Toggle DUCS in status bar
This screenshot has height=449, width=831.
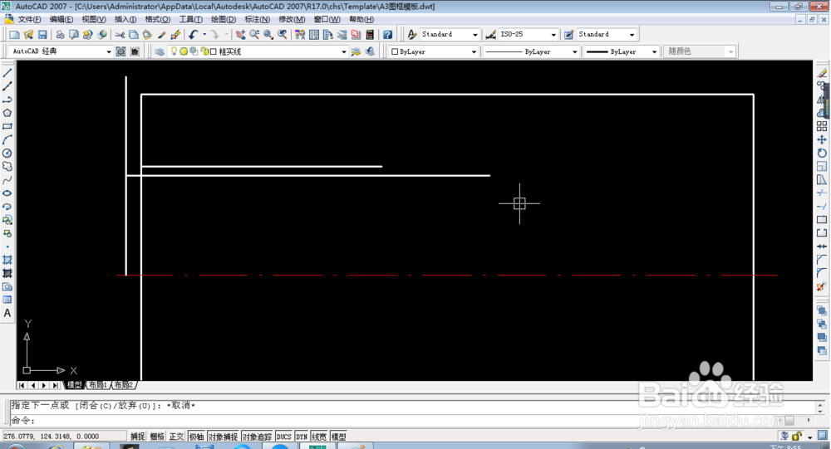click(284, 437)
